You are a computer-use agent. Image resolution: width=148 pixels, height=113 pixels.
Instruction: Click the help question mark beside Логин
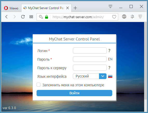point(109,51)
